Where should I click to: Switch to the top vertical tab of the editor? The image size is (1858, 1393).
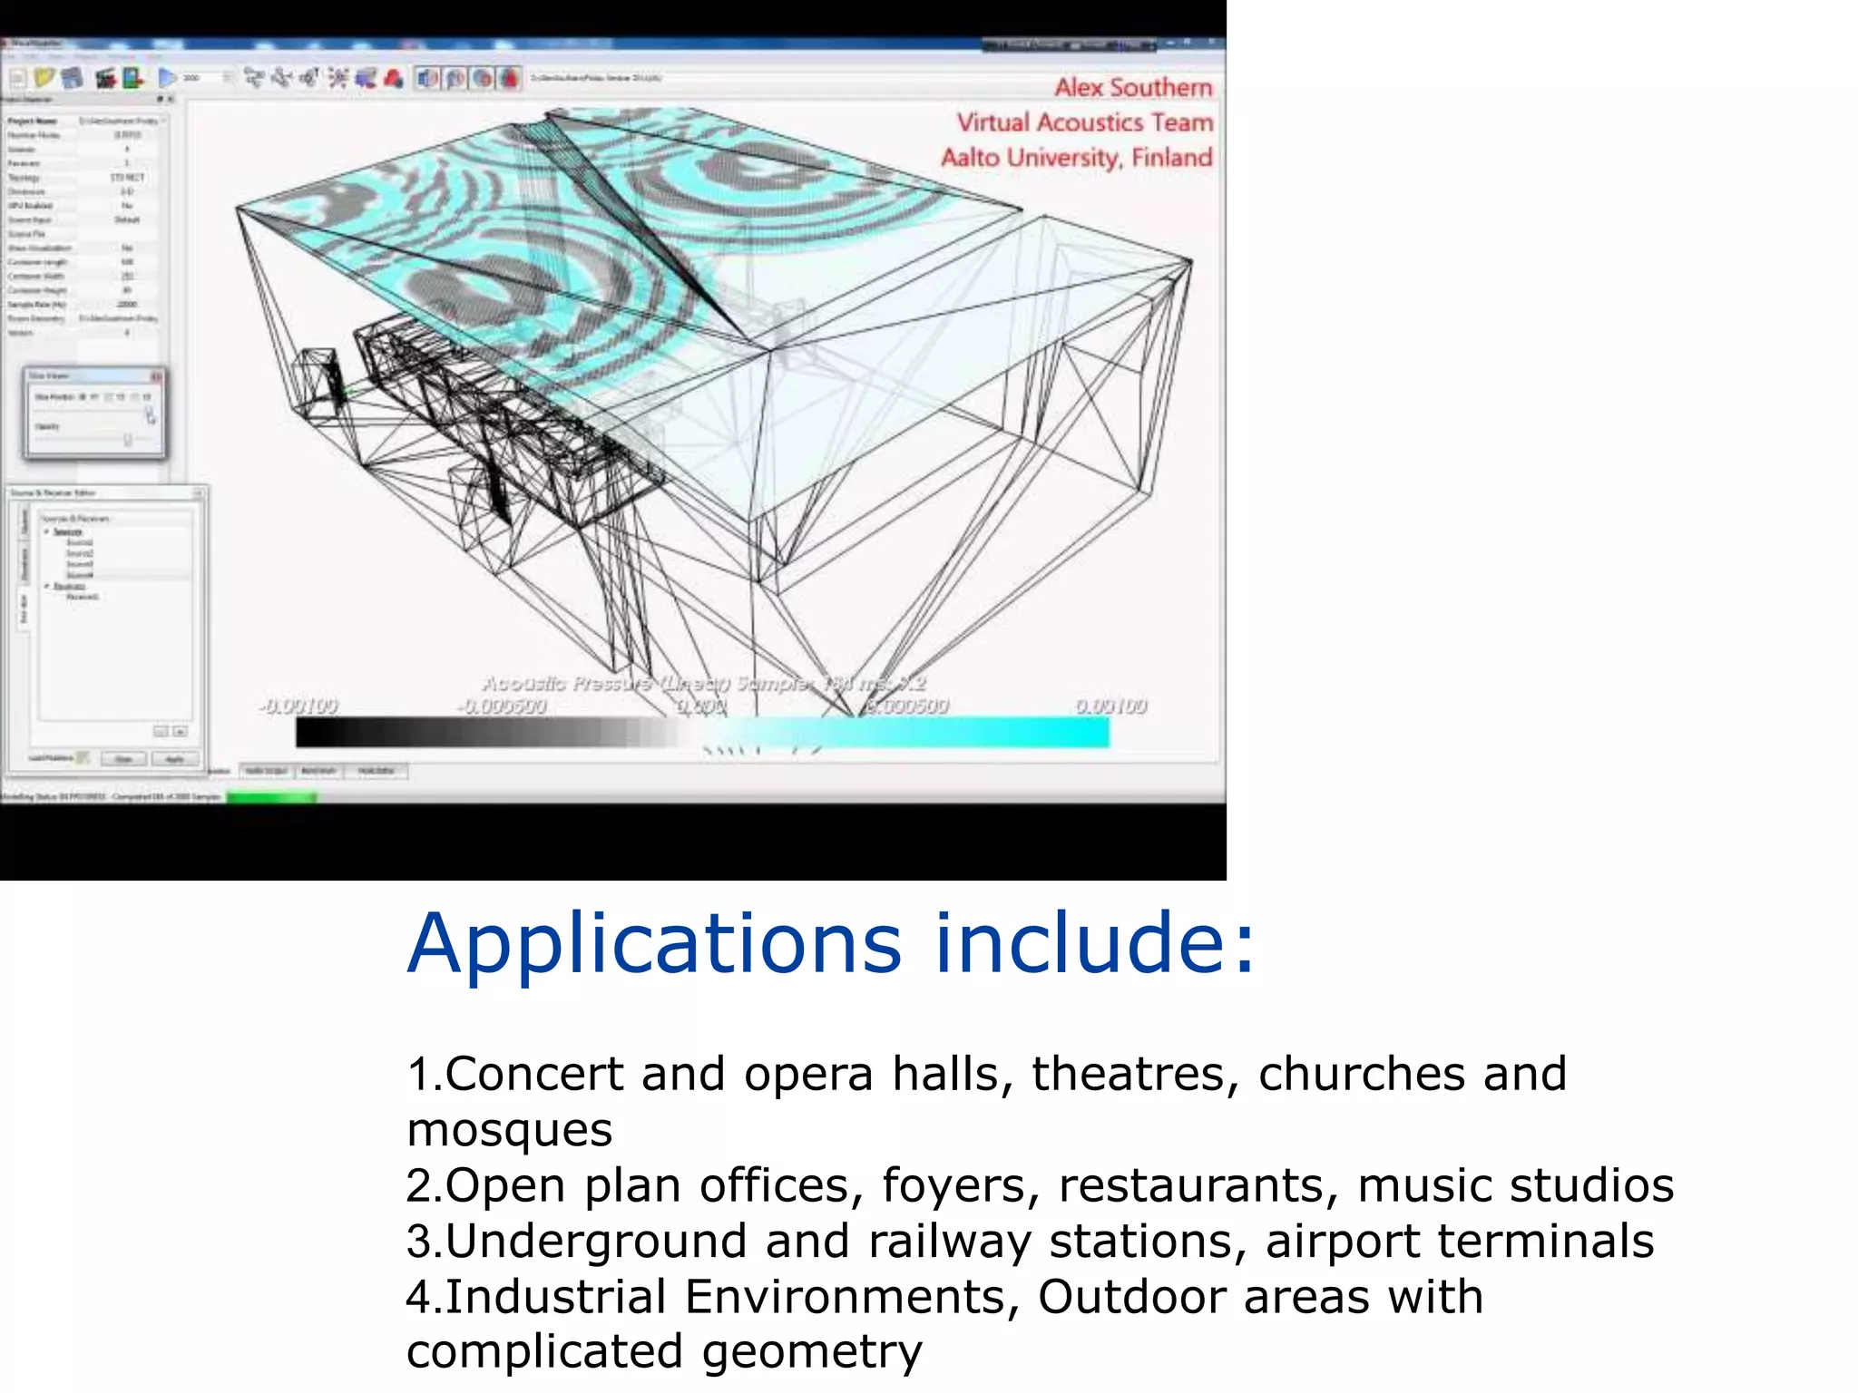point(24,521)
